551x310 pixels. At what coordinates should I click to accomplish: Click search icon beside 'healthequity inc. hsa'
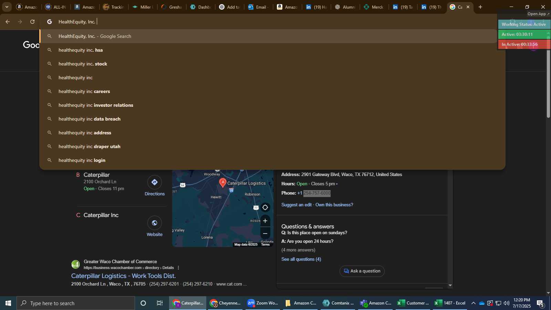pyautogui.click(x=50, y=50)
